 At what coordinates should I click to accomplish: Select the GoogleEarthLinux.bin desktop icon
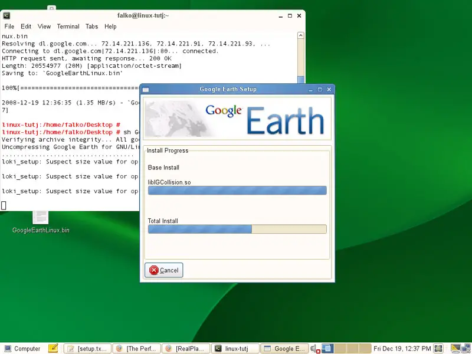pos(41,223)
